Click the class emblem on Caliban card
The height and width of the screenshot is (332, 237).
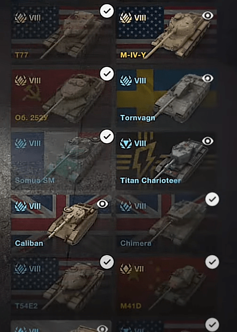point(21,206)
